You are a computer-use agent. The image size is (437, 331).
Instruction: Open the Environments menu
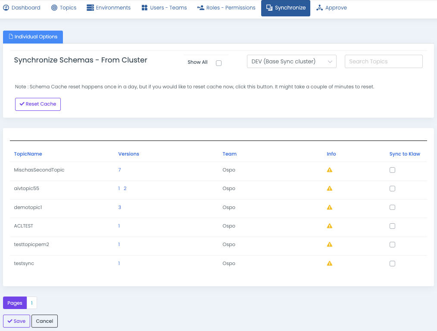[x=109, y=8]
